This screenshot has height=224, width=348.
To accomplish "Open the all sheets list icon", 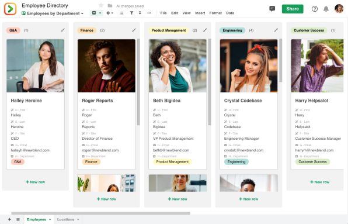I will click(x=18, y=219).
